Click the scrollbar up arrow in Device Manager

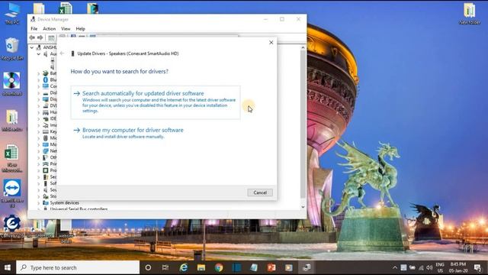303,47
